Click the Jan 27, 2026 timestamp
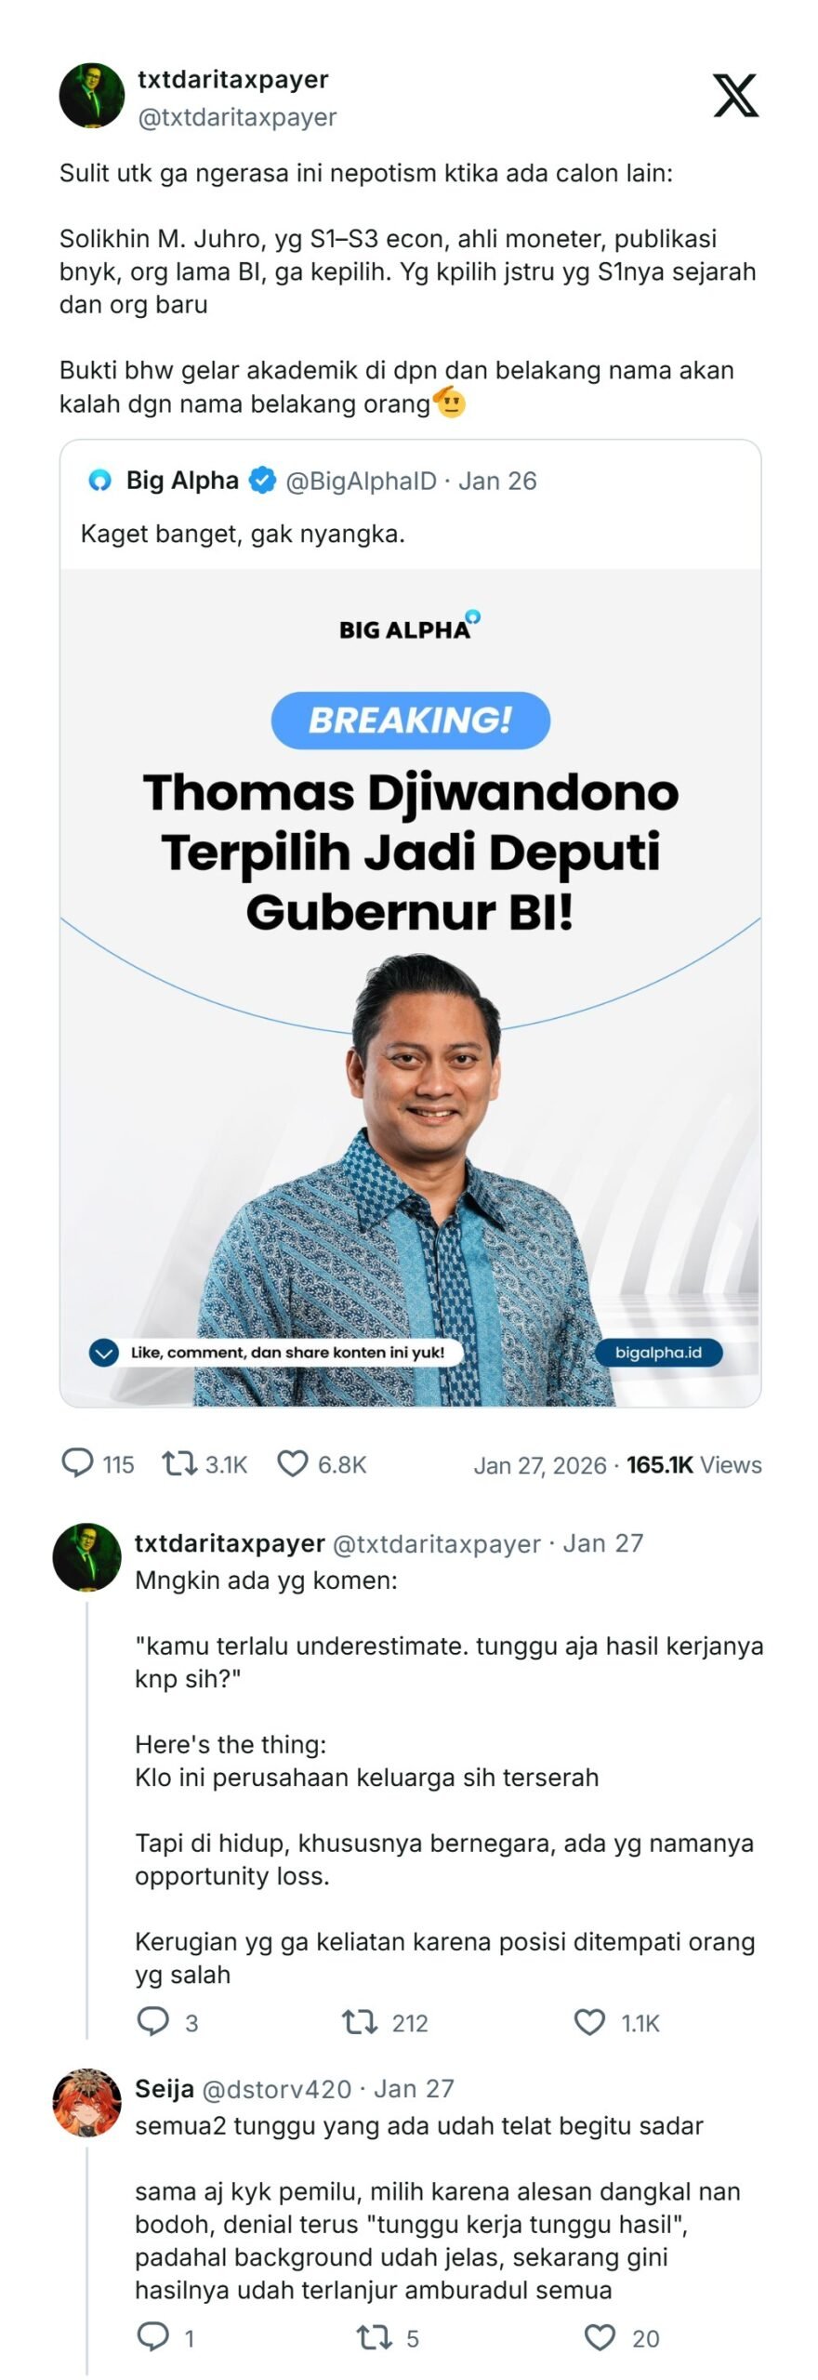The height and width of the screenshot is (2380, 818). click(x=540, y=1465)
